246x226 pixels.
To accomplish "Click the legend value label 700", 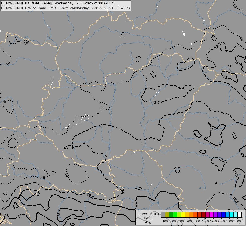I will click(x=189, y=221).
